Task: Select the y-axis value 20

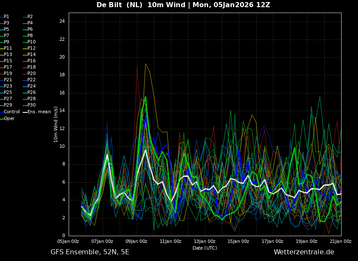Action: 62,57
